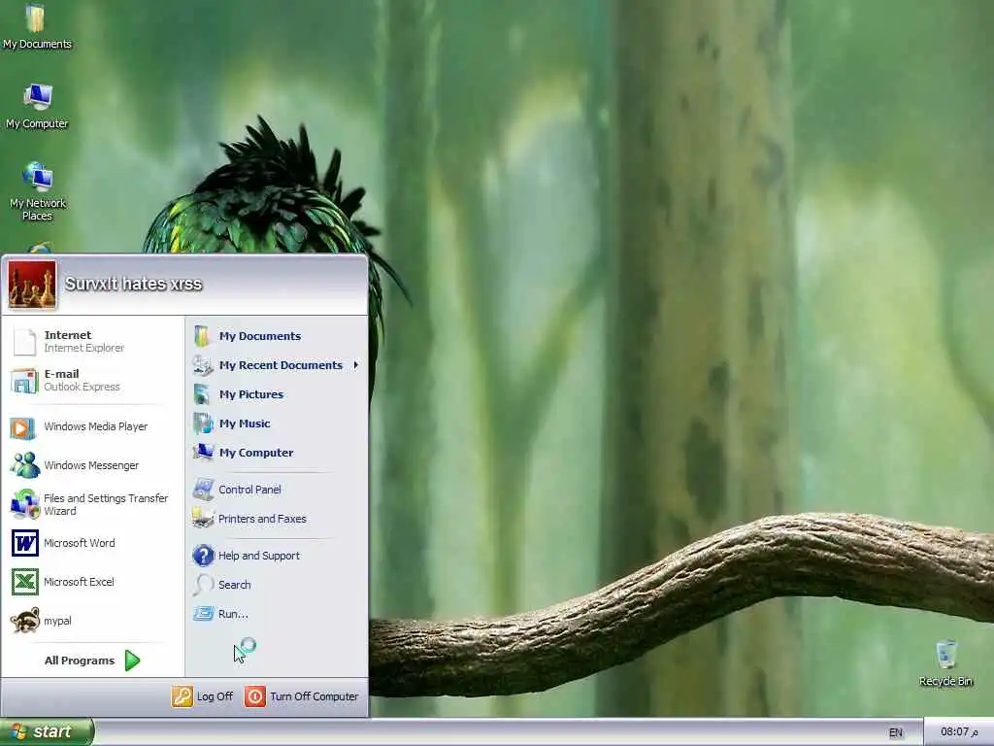Screen dimensions: 994x746
Task: Click the taskbar clock showing 08:07
Action: click(x=958, y=732)
